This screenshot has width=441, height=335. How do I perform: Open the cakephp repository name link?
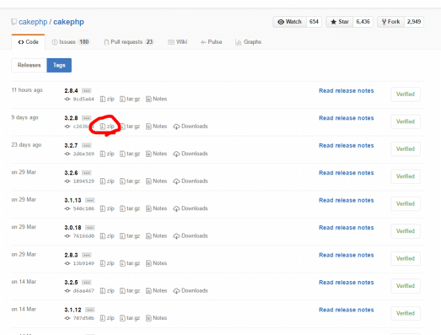pos(68,22)
